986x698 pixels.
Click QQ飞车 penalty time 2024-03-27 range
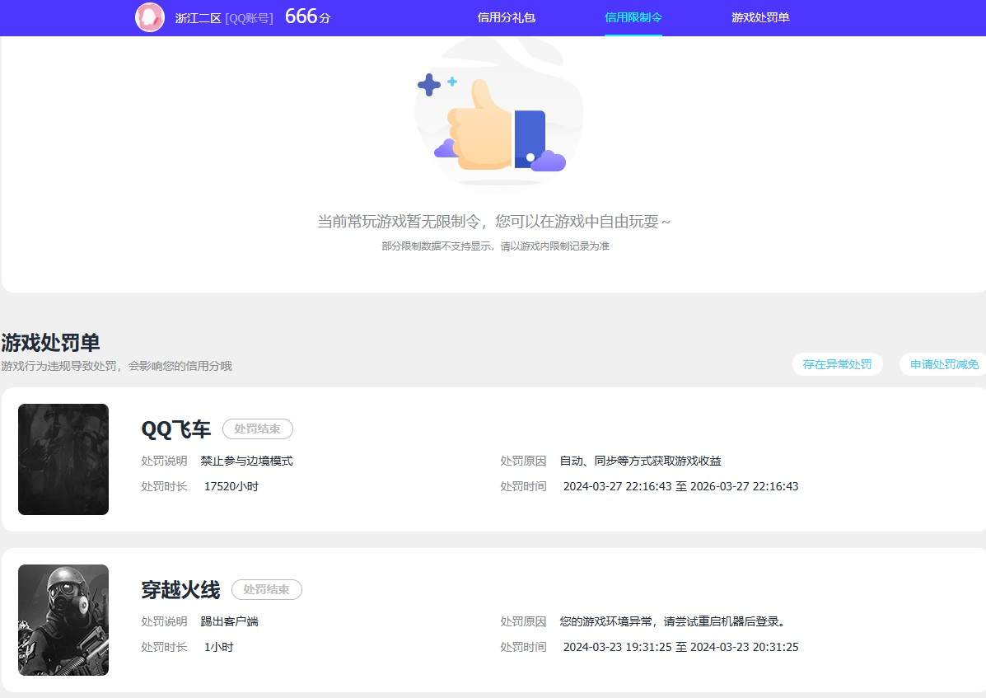tap(681, 487)
